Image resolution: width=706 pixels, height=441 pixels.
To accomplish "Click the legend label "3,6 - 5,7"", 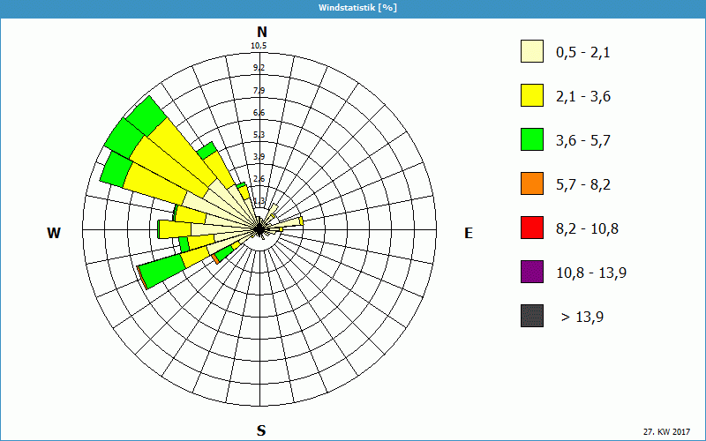I will click(x=583, y=141).
